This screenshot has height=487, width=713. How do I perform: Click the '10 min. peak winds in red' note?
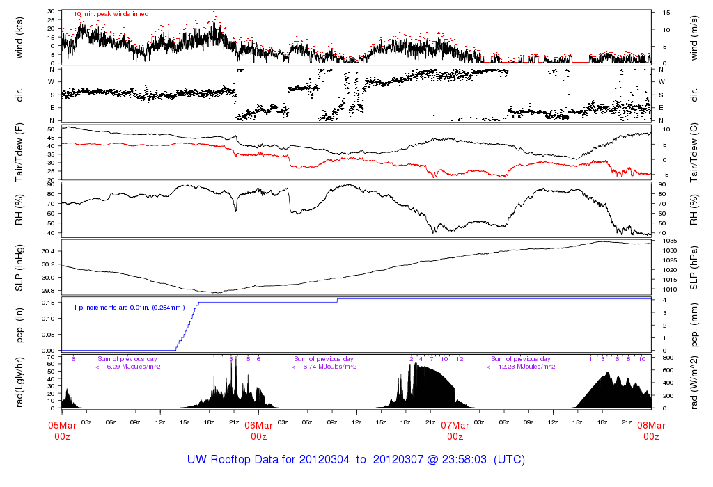click(x=111, y=14)
